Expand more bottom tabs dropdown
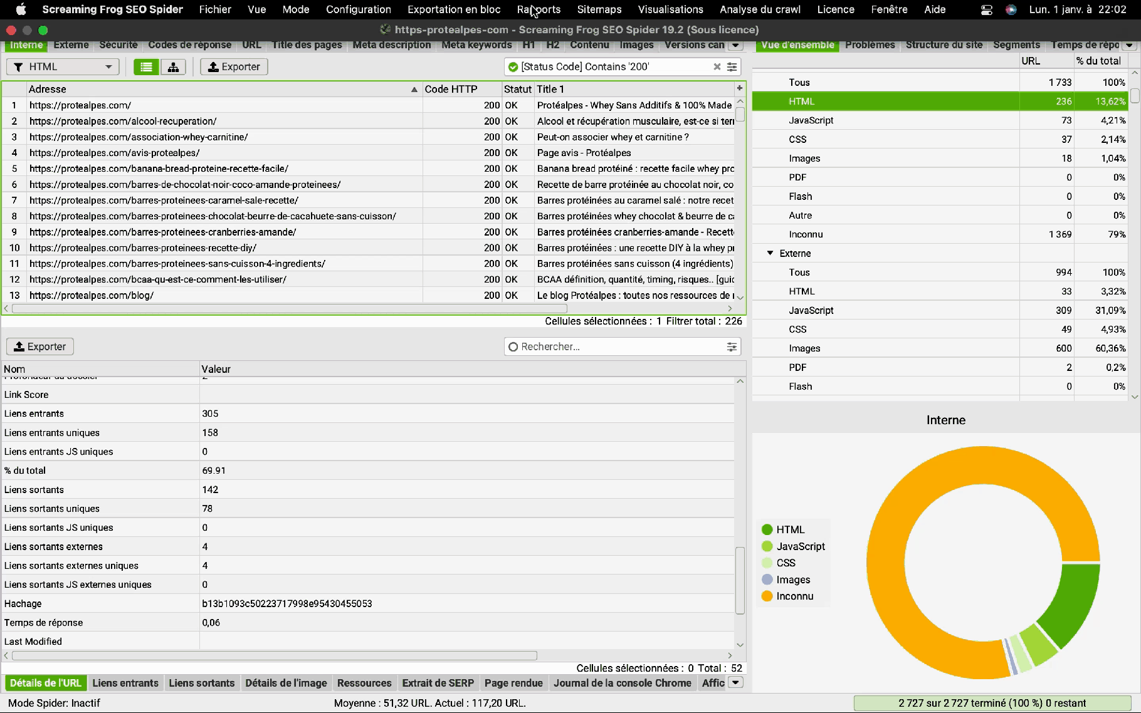 coord(735,683)
